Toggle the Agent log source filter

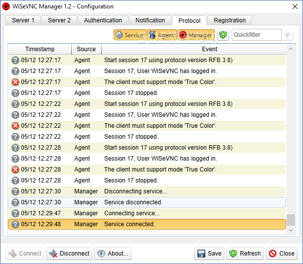coord(162,35)
